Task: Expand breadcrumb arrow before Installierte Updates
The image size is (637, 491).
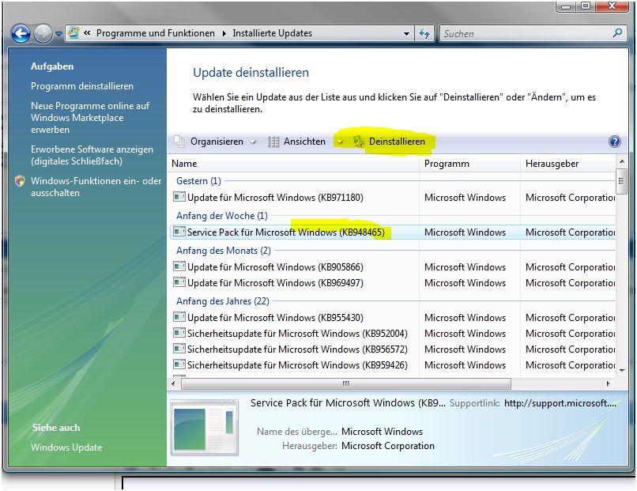Action: (224, 33)
